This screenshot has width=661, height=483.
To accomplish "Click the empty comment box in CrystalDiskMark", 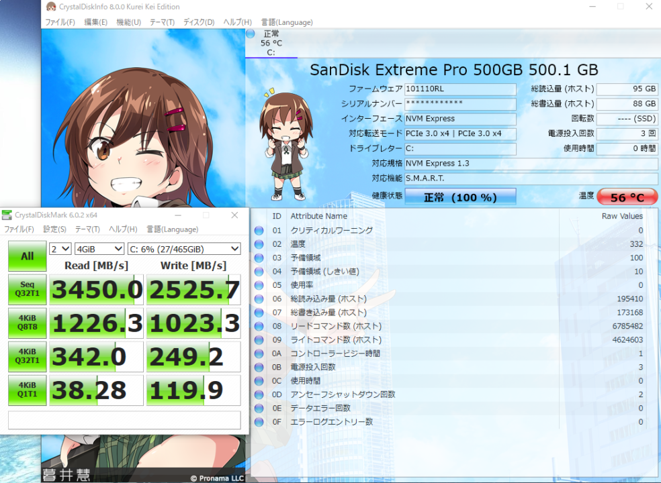I will tap(124, 420).
